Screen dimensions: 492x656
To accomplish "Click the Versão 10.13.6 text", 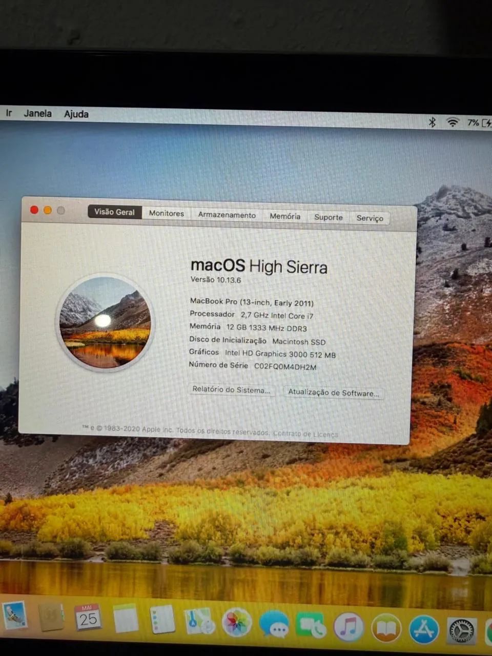I will tap(216, 280).
